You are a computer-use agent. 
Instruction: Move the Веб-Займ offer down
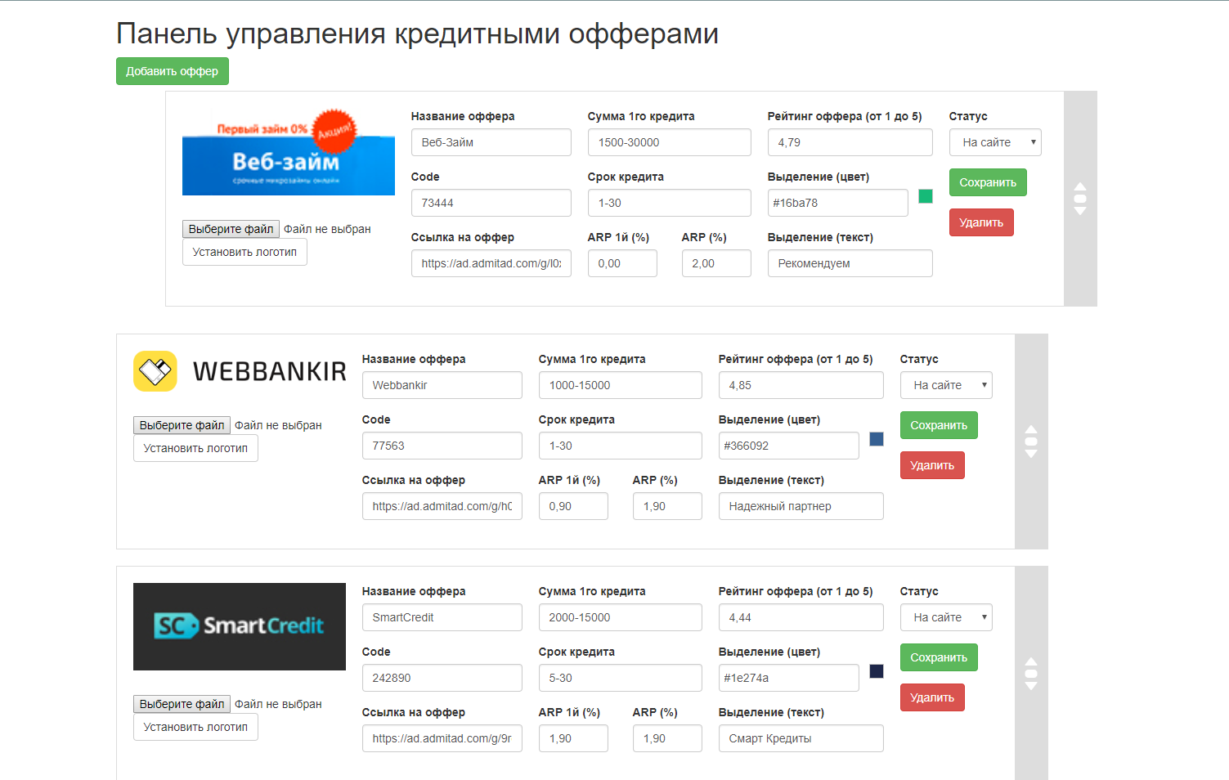click(x=1080, y=210)
